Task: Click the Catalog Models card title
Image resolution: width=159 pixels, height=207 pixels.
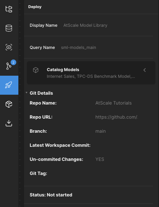Action: coord(63,70)
